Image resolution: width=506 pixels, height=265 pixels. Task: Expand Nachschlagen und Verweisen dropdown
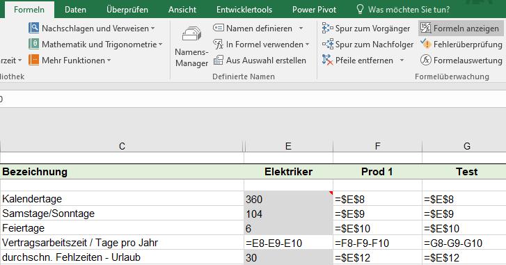(152, 29)
